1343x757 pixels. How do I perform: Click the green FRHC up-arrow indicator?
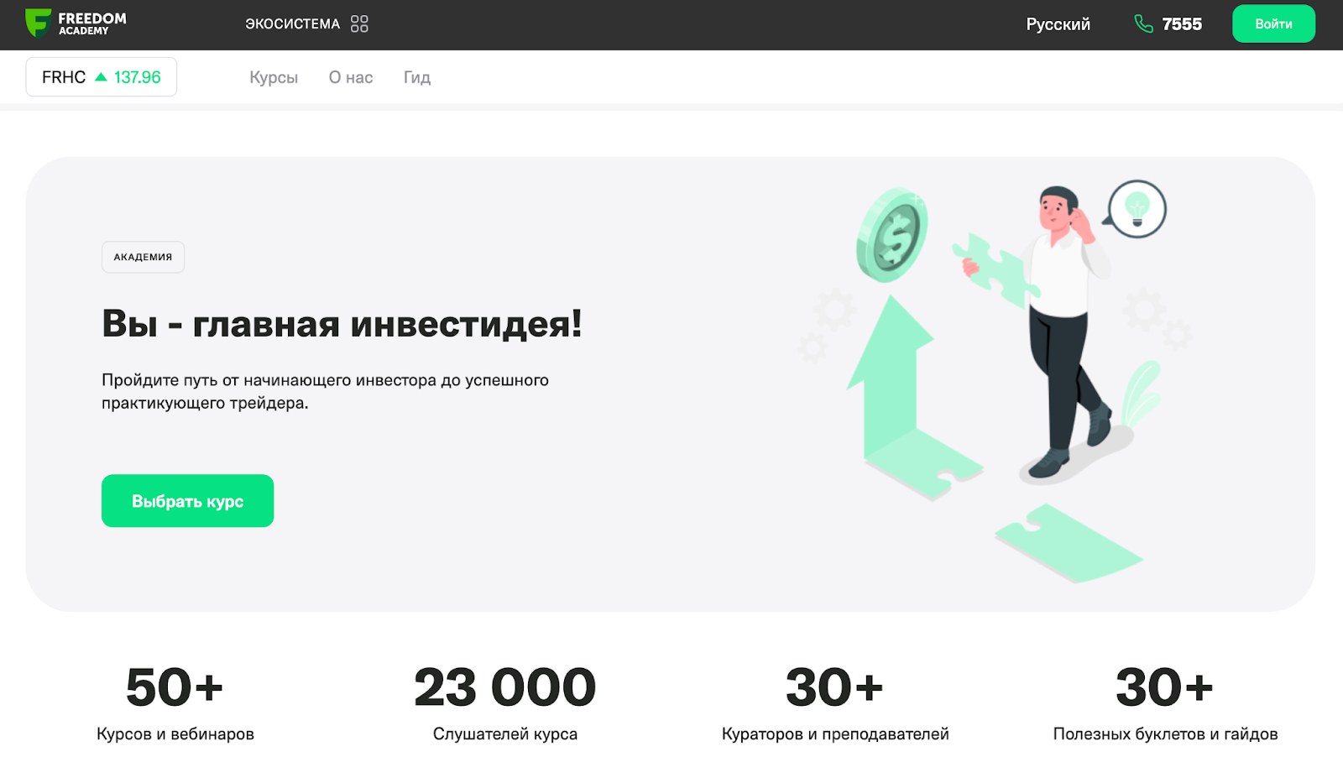coord(101,76)
